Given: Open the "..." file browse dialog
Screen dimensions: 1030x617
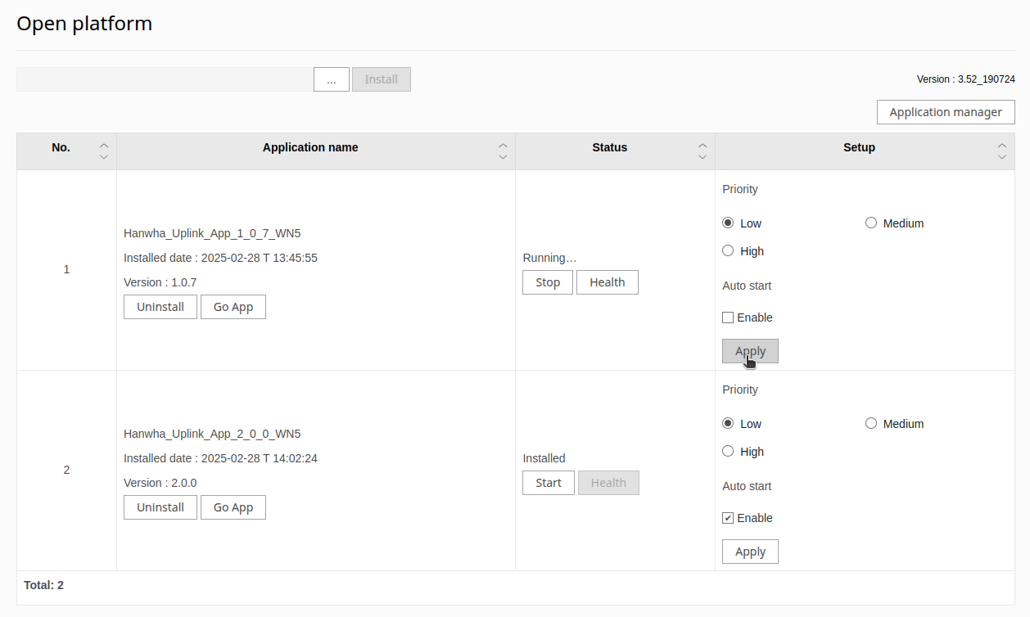Looking at the screenshot, I should pos(332,79).
